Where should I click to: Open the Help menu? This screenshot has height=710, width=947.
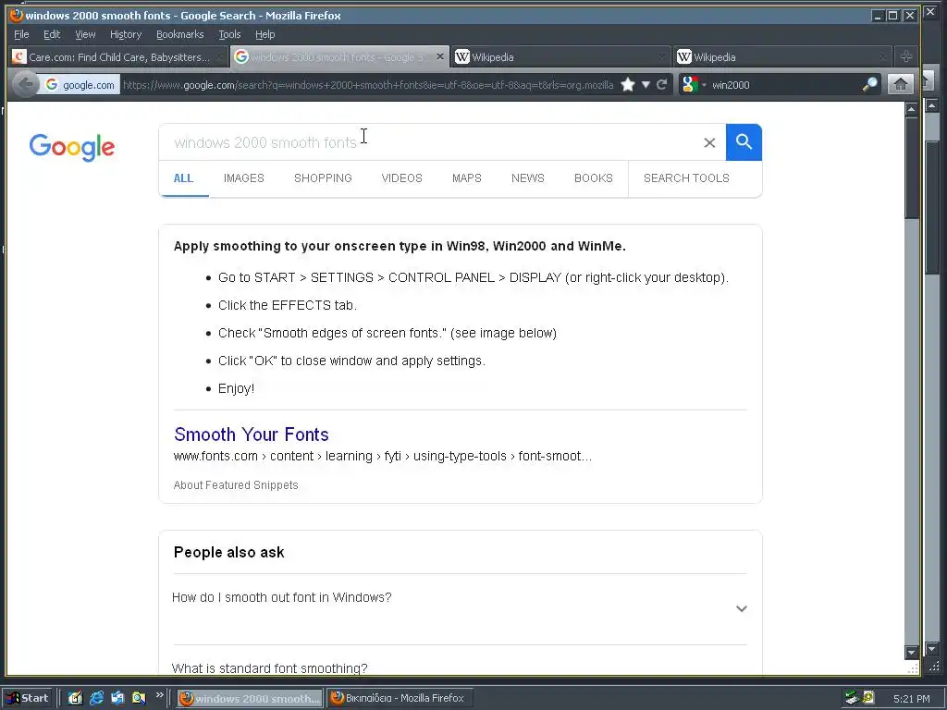[x=264, y=34]
